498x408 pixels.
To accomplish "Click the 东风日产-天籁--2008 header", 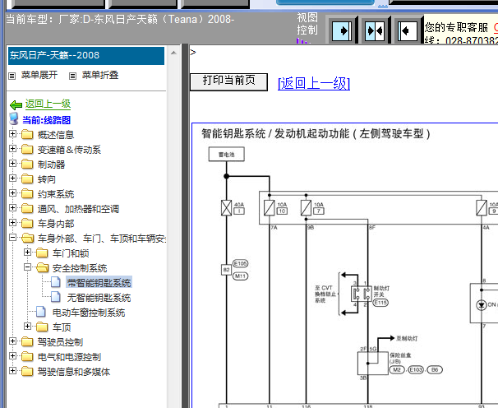I will pyautogui.click(x=86, y=56).
